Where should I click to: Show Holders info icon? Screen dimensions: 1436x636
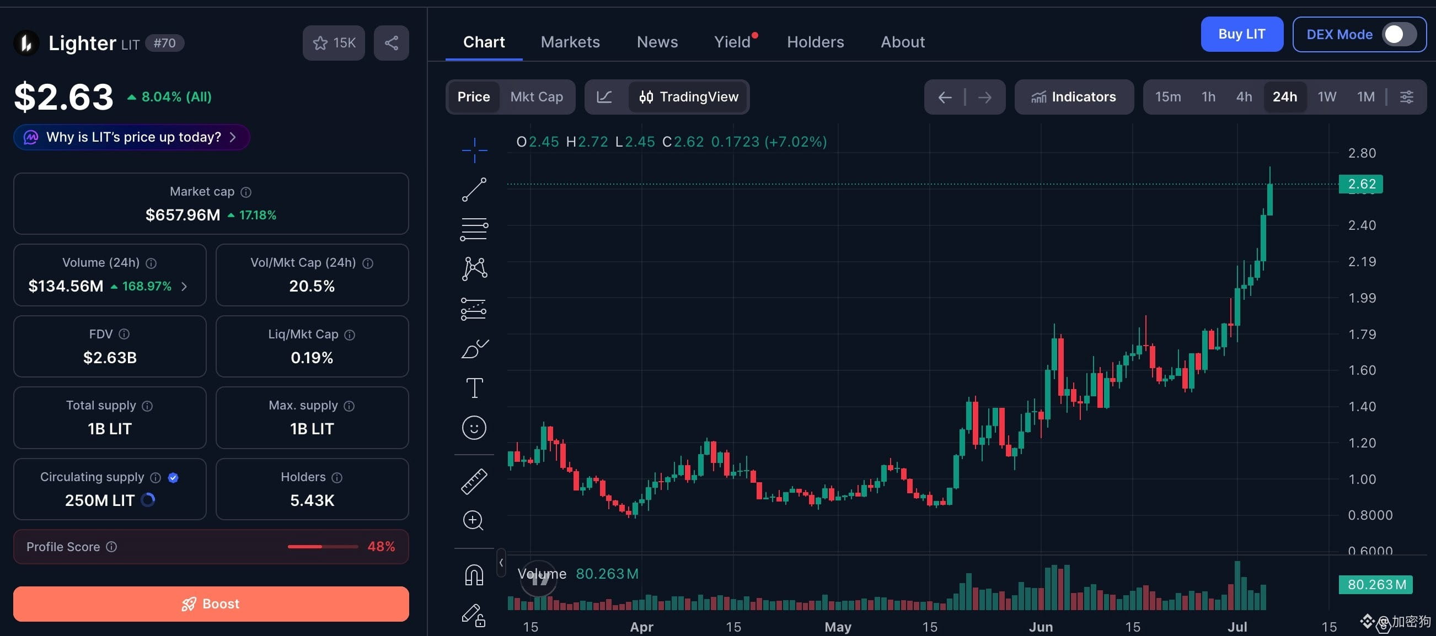337,477
